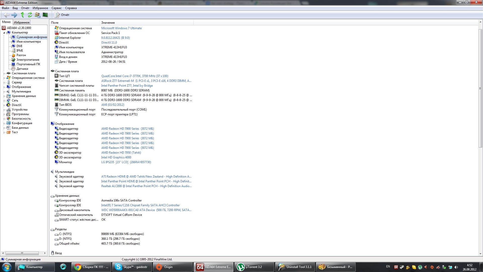The height and width of the screenshot is (272, 483).
Task: Expand the Отображение tree node
Action: click(x=4, y=87)
